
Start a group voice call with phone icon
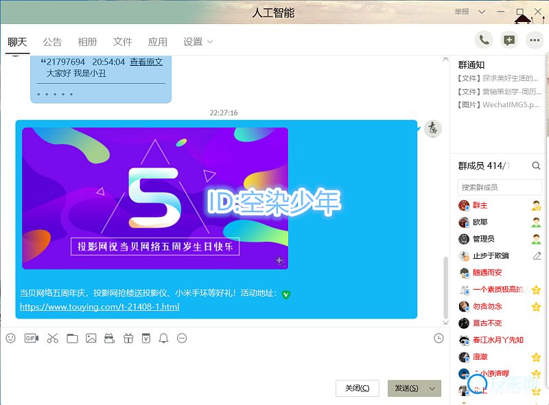pyautogui.click(x=484, y=40)
